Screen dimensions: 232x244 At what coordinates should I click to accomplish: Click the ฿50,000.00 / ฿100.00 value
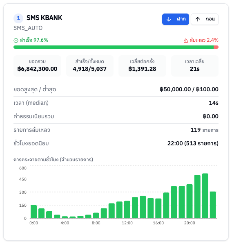click(x=189, y=90)
